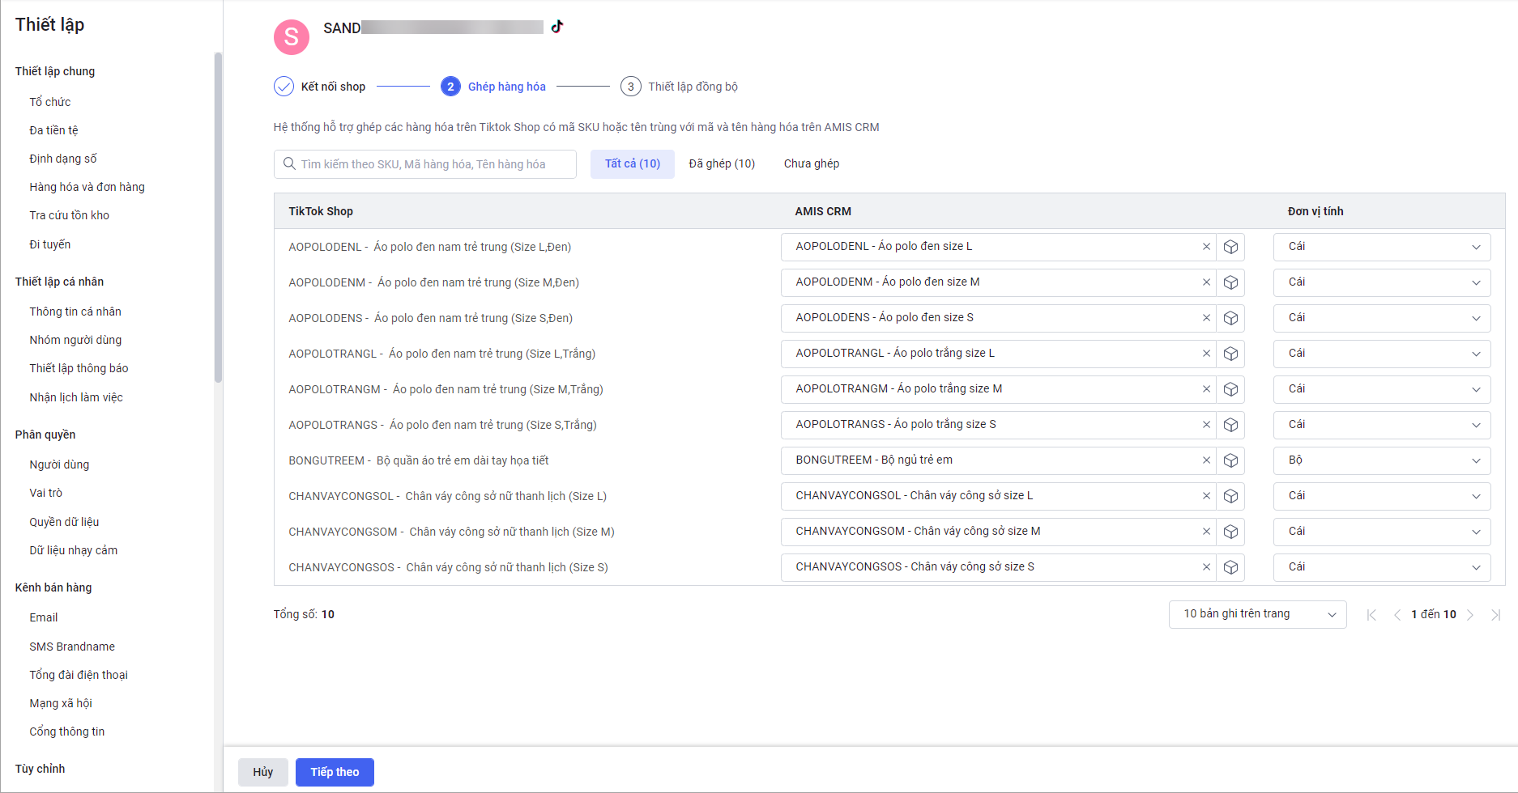Open Cổng thông tin settings

(67, 732)
